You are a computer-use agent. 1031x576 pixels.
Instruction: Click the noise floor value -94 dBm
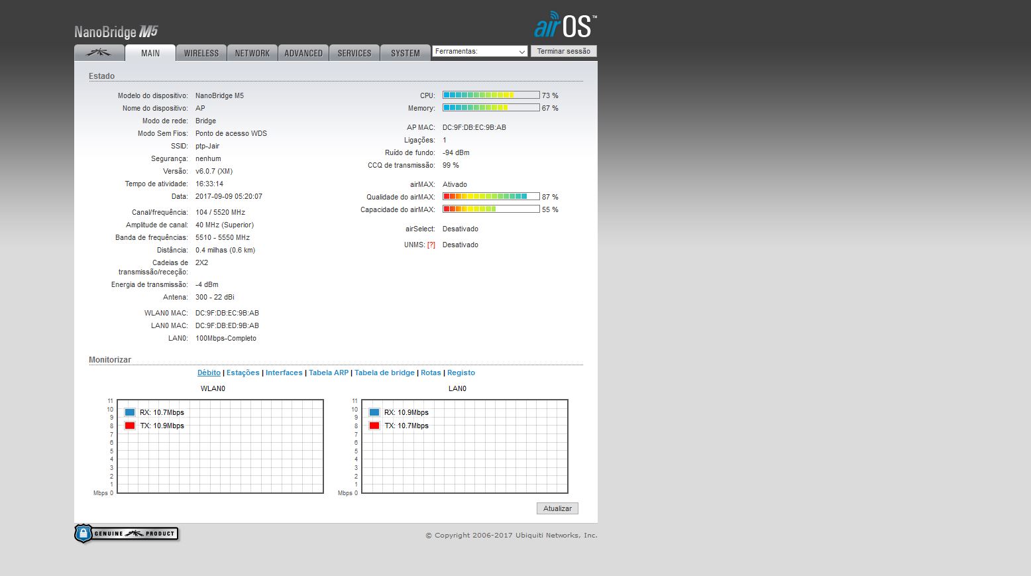456,153
